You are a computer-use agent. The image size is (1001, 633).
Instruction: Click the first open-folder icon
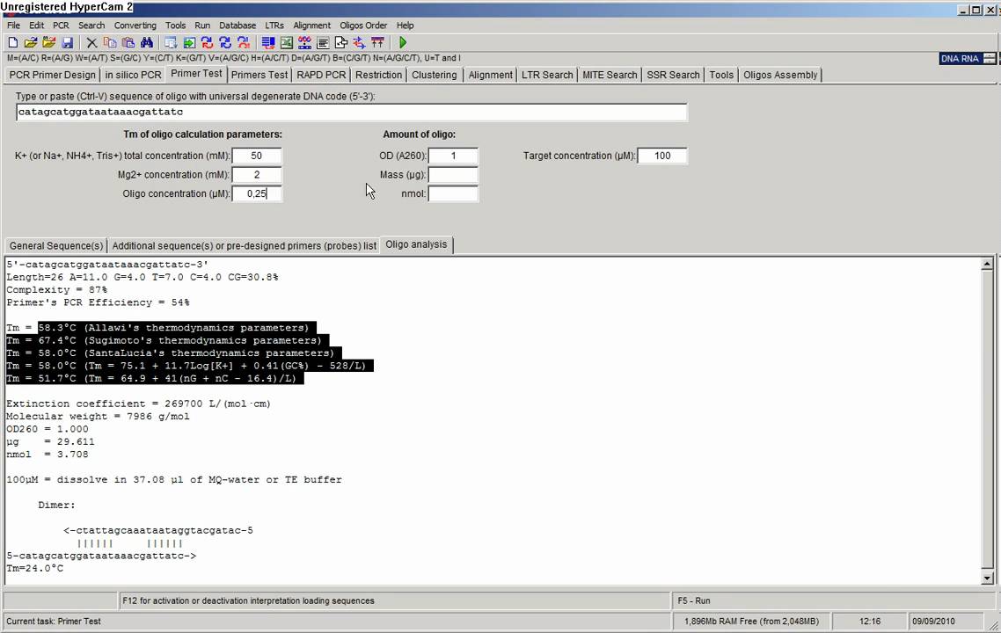(31, 43)
